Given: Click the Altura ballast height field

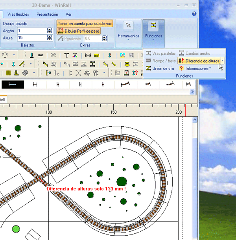Looking at the screenshot, I should (32, 38).
